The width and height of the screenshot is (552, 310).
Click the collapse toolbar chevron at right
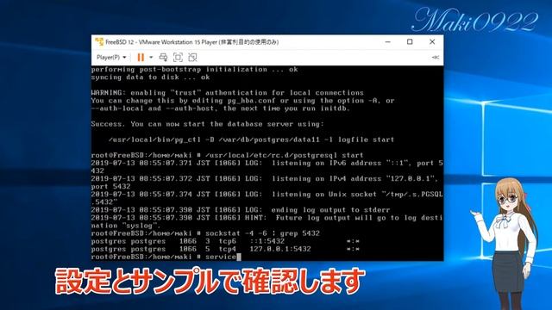(436, 58)
